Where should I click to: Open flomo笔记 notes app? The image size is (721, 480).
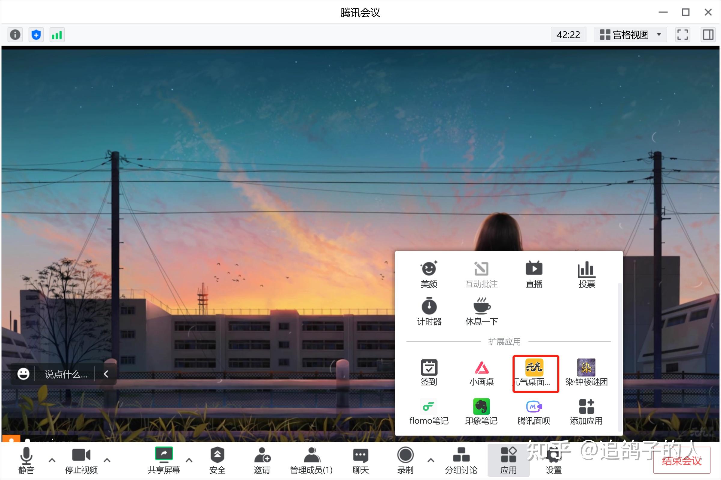pos(429,412)
